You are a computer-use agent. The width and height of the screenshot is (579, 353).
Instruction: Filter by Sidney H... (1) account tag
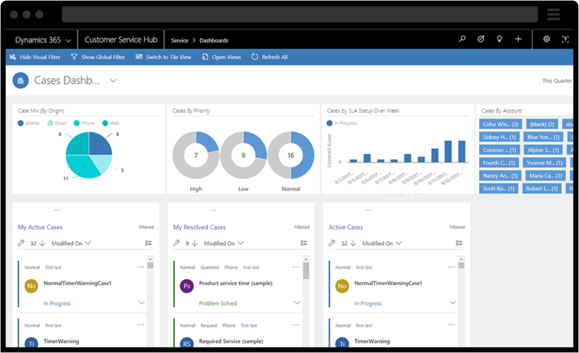point(499,137)
